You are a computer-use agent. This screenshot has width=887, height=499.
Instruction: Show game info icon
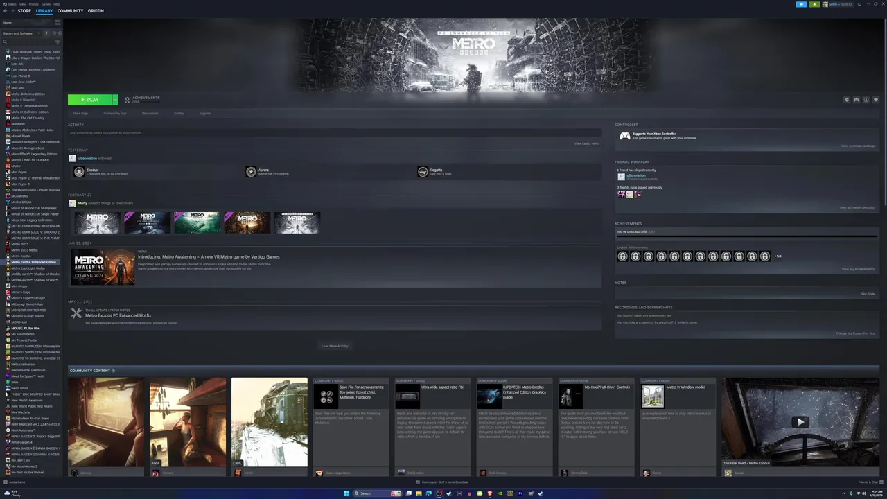point(866,100)
